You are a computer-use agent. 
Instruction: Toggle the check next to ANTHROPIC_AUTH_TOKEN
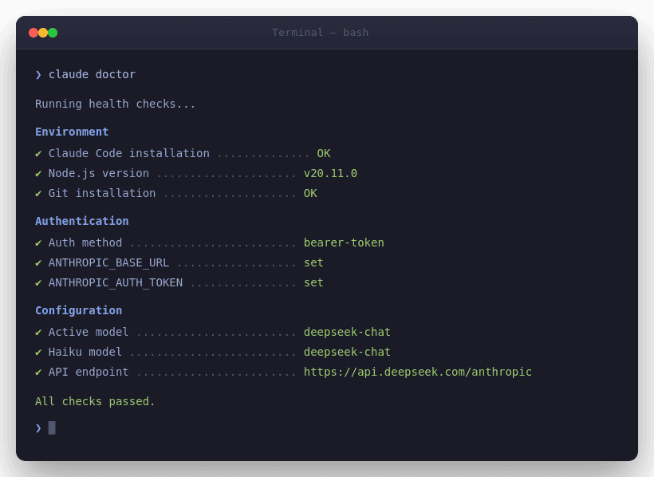[37, 282]
